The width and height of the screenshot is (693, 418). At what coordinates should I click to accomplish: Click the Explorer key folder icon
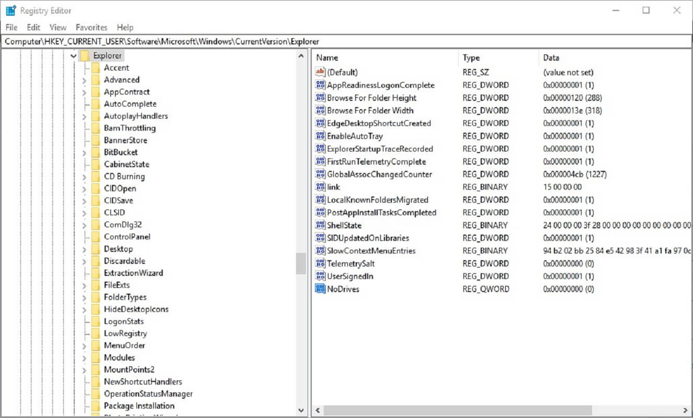(85, 55)
